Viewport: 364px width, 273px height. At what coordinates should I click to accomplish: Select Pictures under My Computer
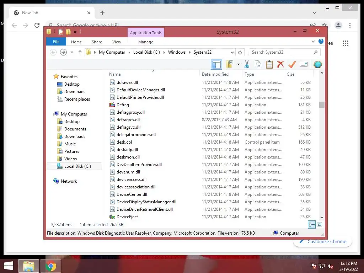(72, 151)
